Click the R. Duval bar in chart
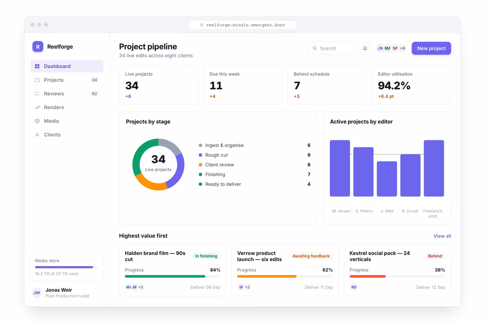485x323 pixels. (410, 176)
